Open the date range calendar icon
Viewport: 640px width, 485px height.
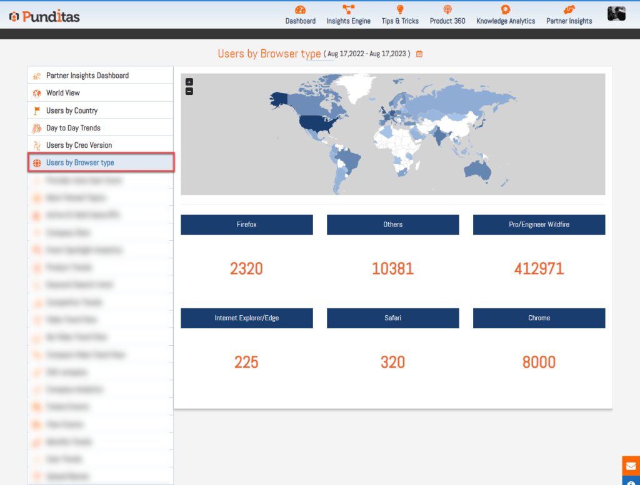pos(419,54)
